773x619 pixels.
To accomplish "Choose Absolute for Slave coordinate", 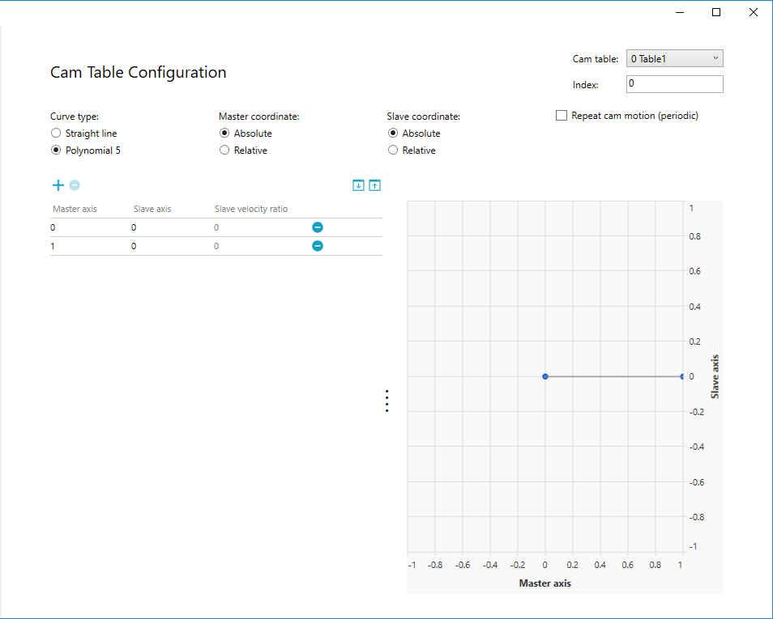I will point(393,134).
